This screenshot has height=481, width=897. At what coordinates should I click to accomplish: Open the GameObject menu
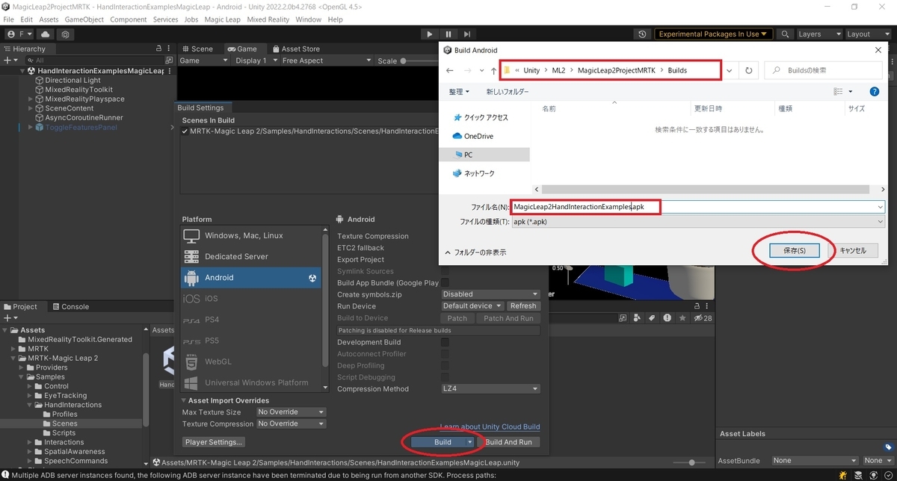pyautogui.click(x=84, y=19)
